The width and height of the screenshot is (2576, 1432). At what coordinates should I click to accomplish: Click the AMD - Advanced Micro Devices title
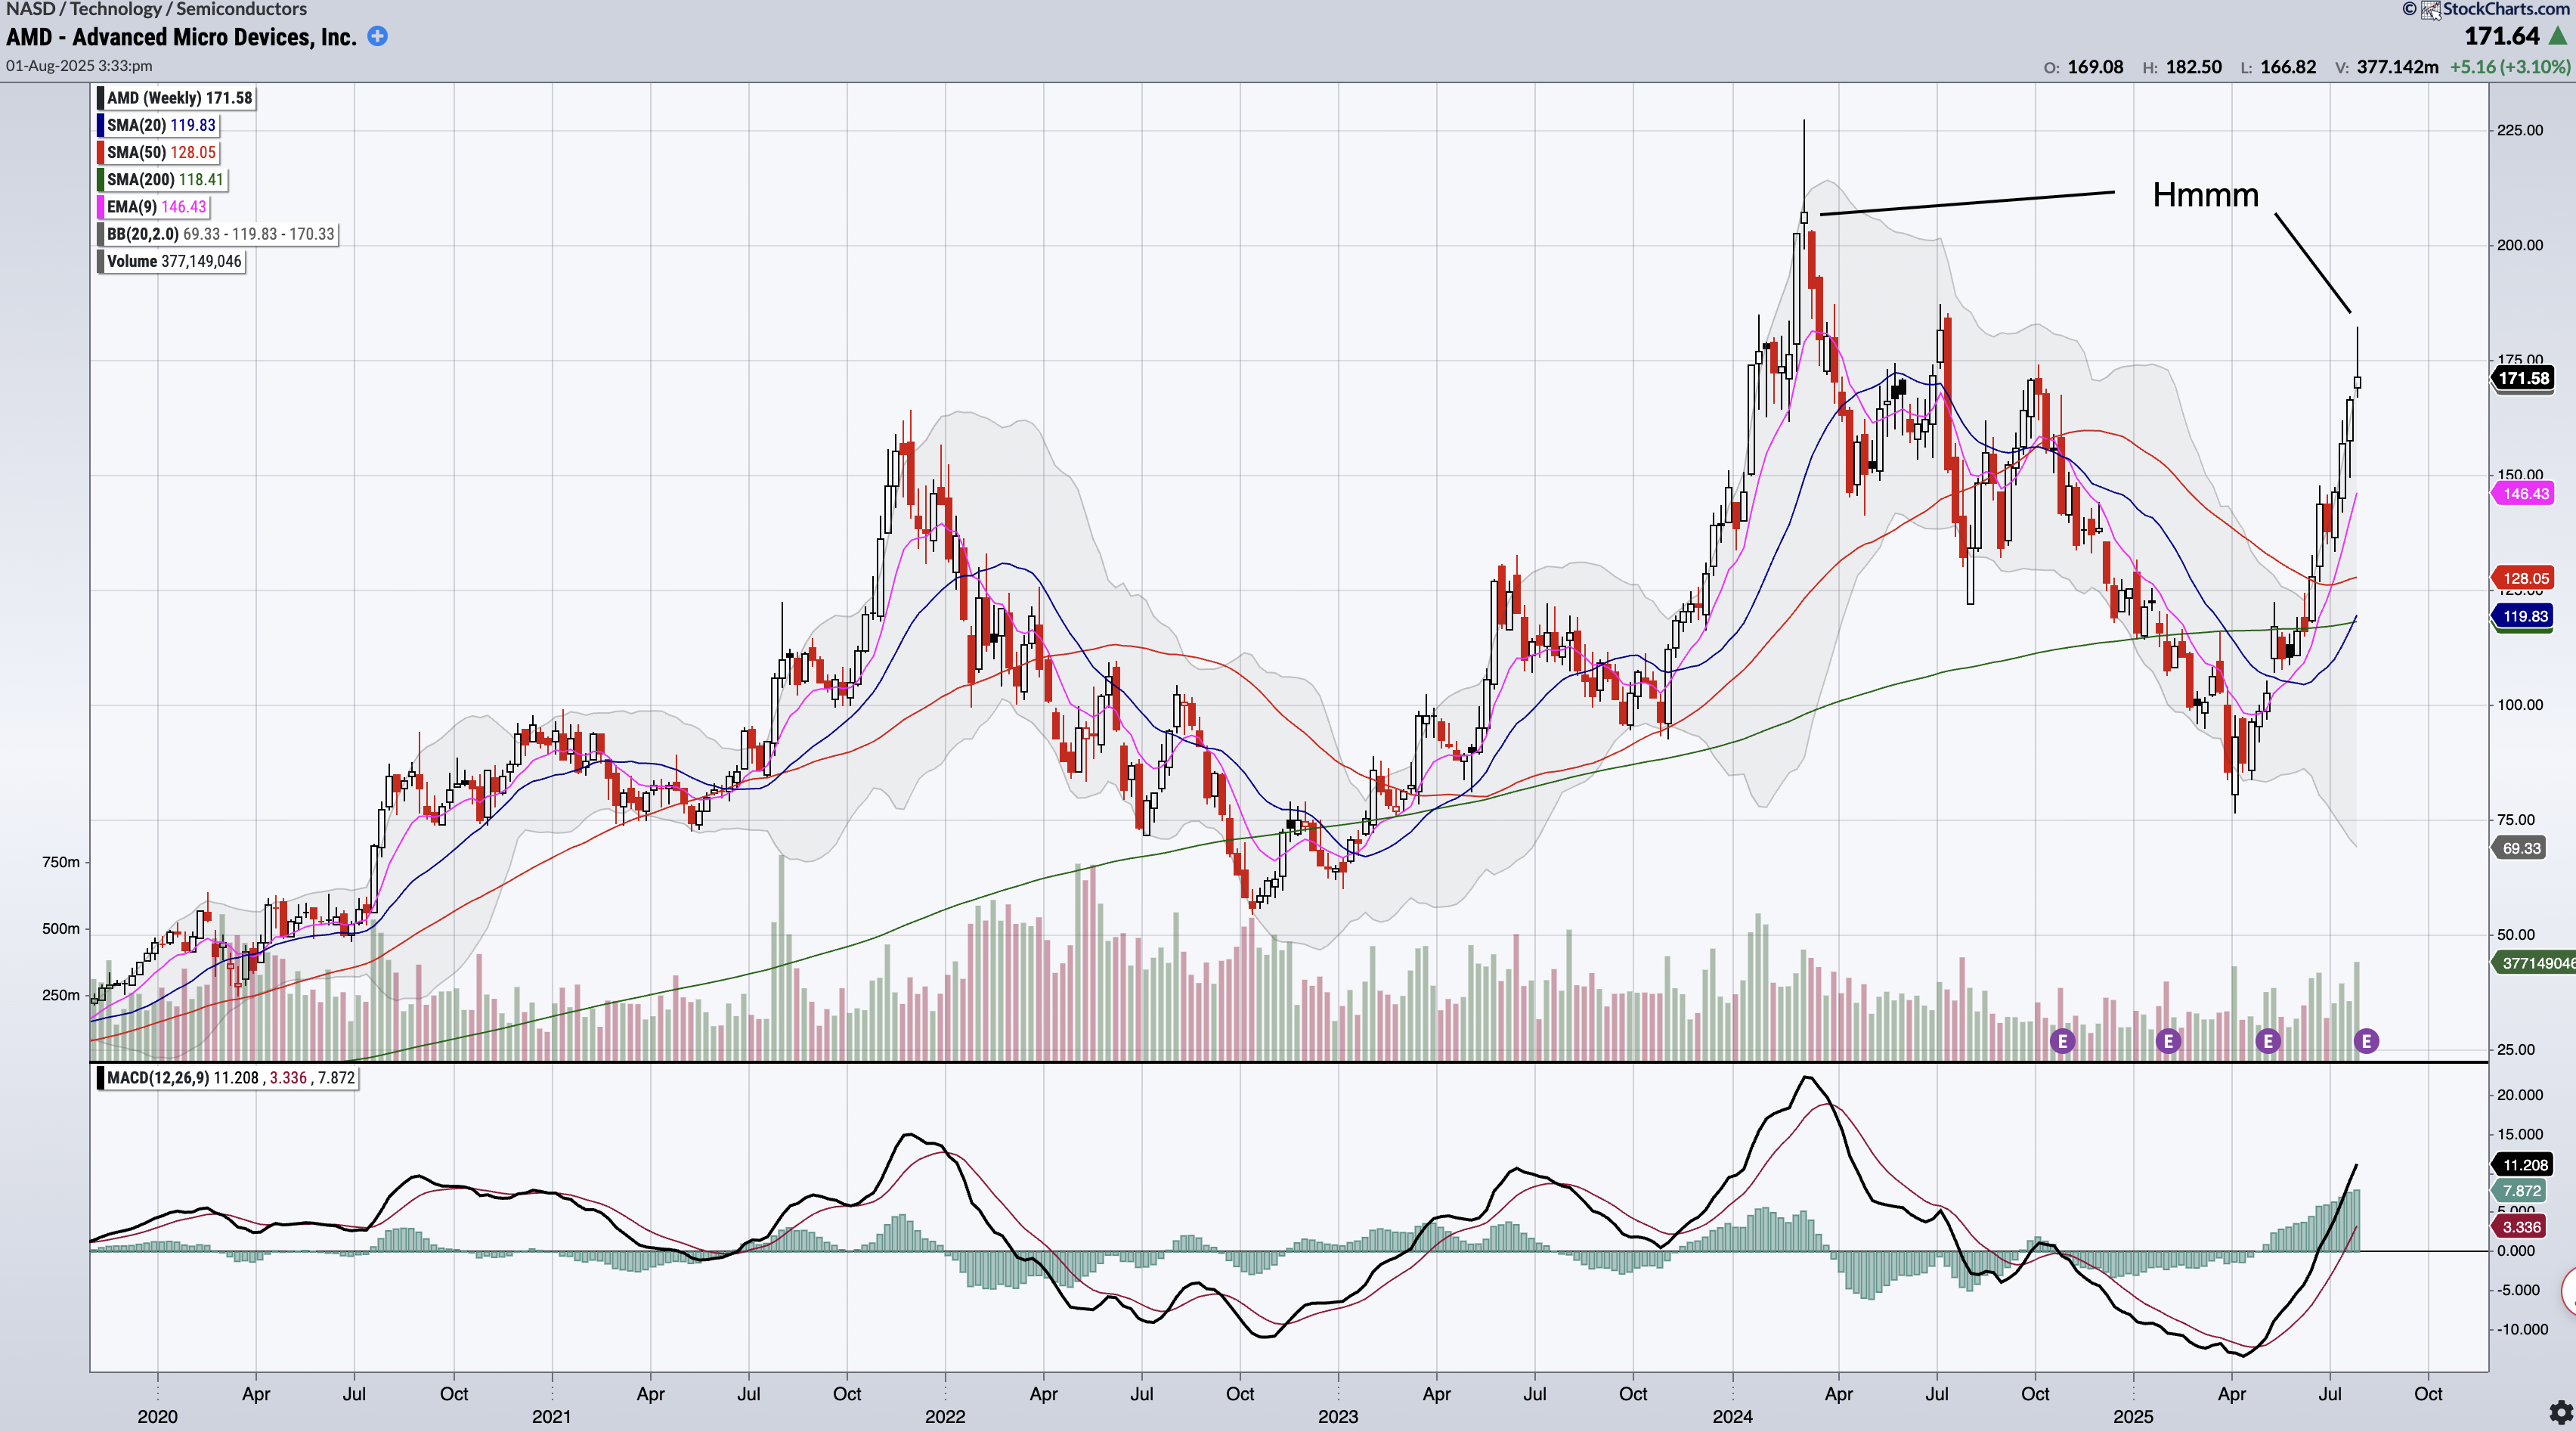pyautogui.click(x=181, y=37)
